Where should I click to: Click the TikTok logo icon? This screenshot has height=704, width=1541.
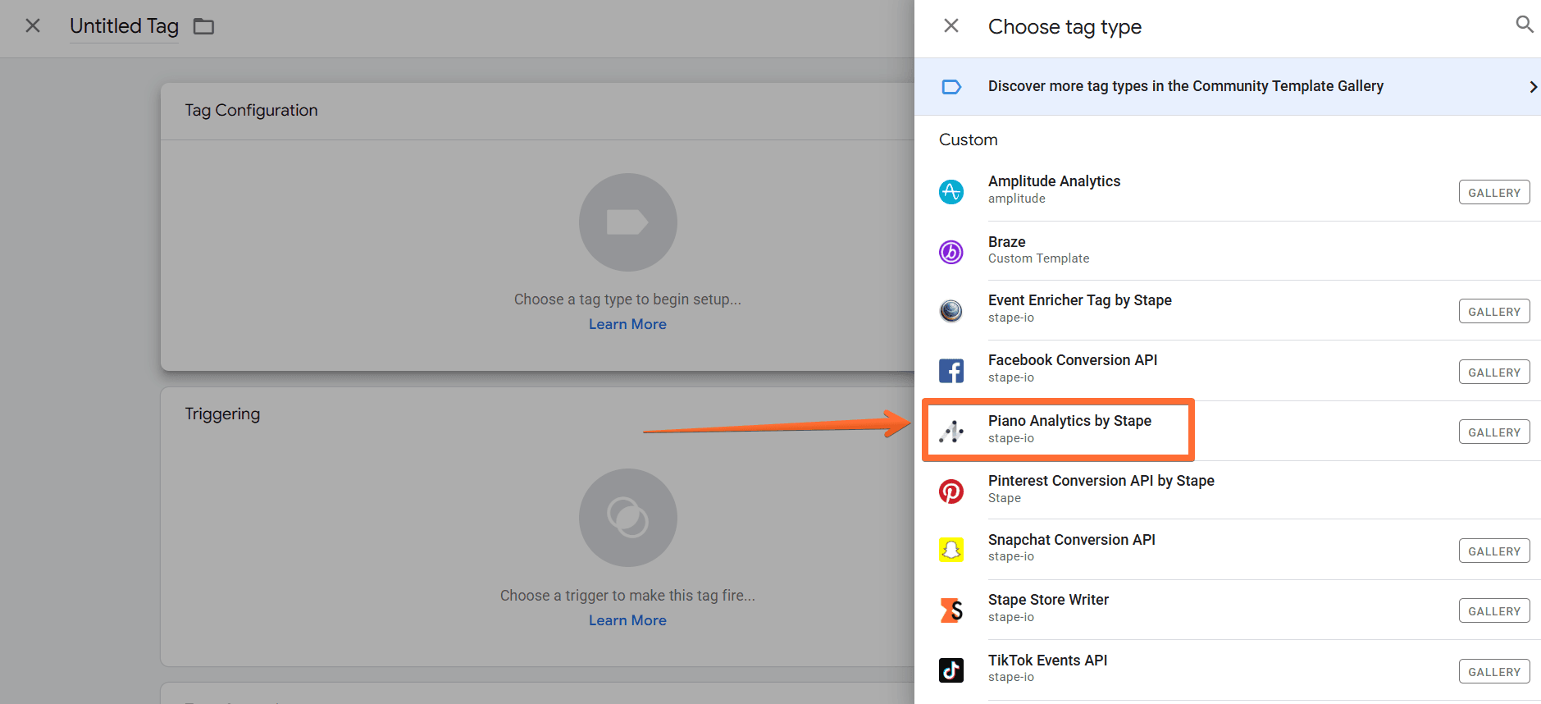point(951,670)
